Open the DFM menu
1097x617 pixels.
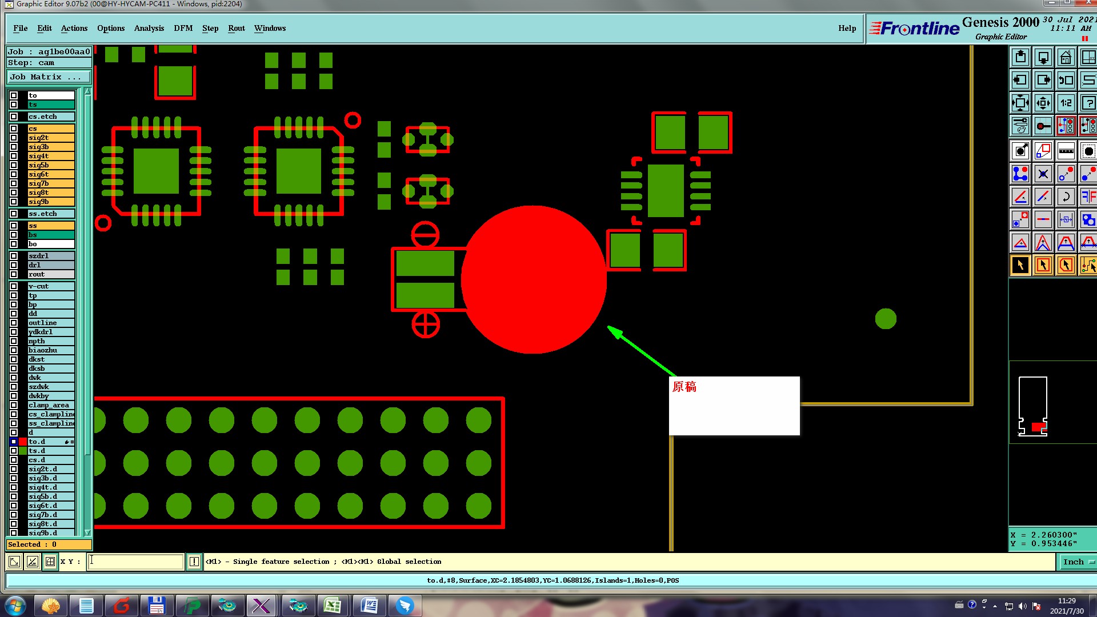183,28
